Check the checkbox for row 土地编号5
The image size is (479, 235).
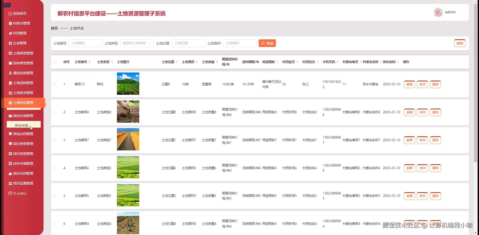coord(54,196)
